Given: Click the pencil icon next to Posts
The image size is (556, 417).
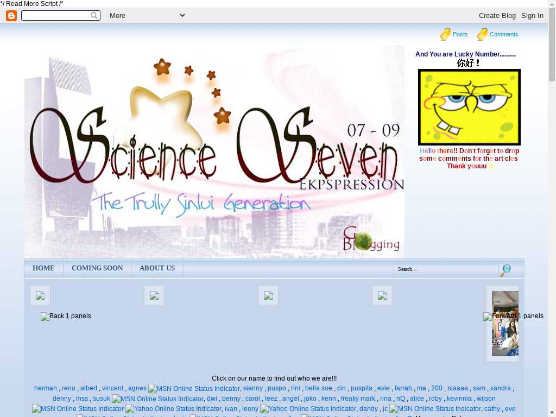Looking at the screenshot, I should tap(445, 34).
